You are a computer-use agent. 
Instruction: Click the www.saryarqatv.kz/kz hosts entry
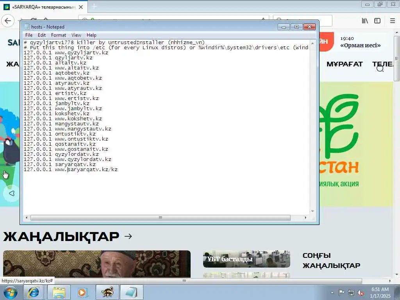coord(71,170)
